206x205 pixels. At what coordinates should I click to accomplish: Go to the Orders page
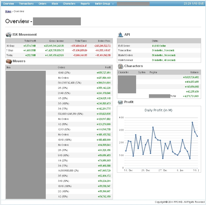pyautogui.click(x=42, y=4)
